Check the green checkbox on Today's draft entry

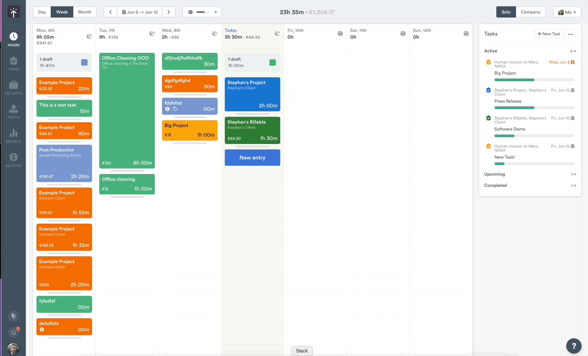point(273,62)
